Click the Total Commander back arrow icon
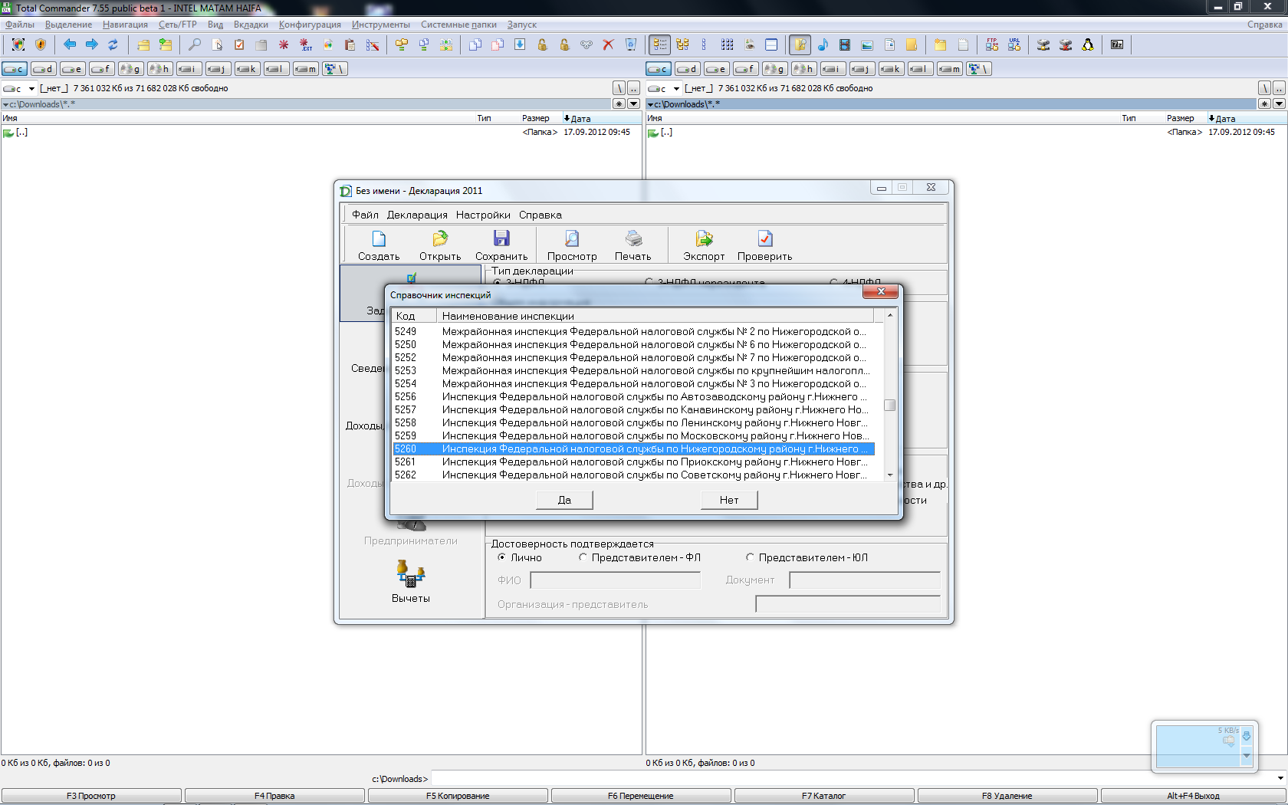1288x805 pixels. click(x=70, y=44)
